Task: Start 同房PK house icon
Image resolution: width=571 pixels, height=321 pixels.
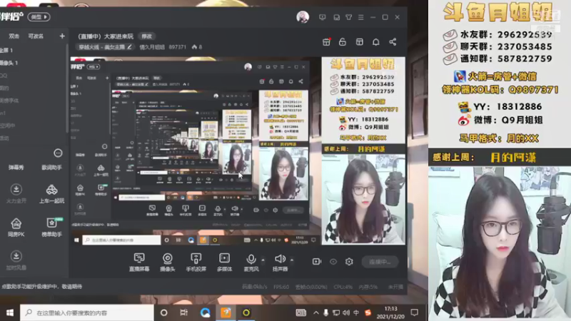Action: tap(16, 227)
